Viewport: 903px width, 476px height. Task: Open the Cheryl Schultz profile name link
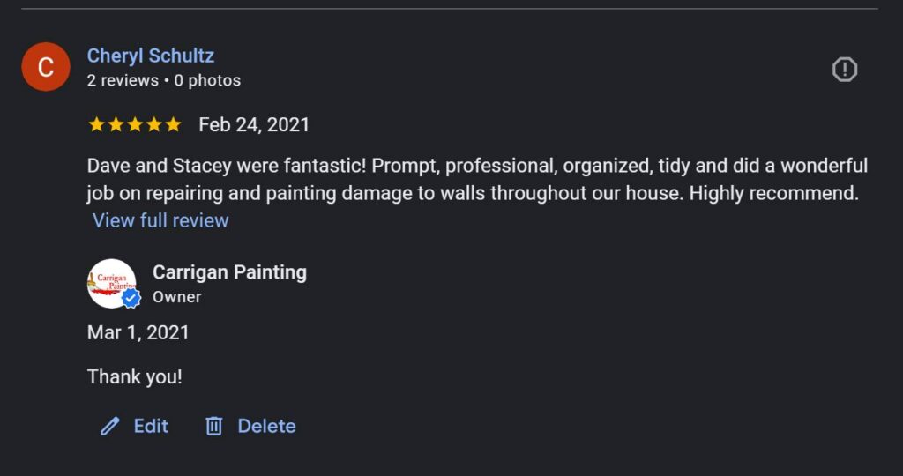(x=151, y=56)
